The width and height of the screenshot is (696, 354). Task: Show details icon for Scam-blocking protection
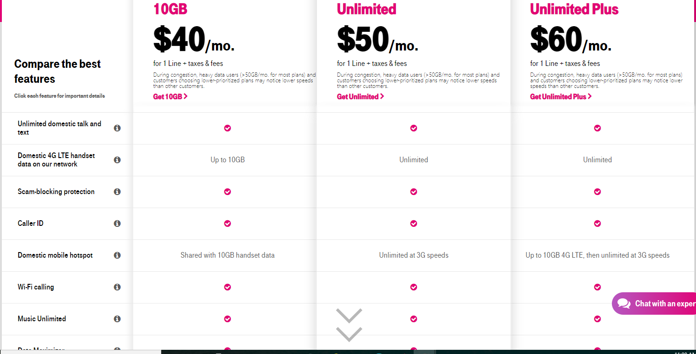click(117, 191)
